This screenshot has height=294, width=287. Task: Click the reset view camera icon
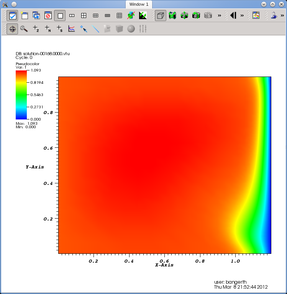coord(172,16)
